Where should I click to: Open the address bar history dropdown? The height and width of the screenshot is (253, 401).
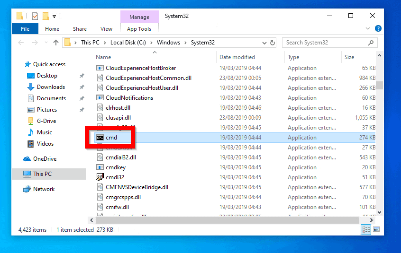[x=264, y=43]
